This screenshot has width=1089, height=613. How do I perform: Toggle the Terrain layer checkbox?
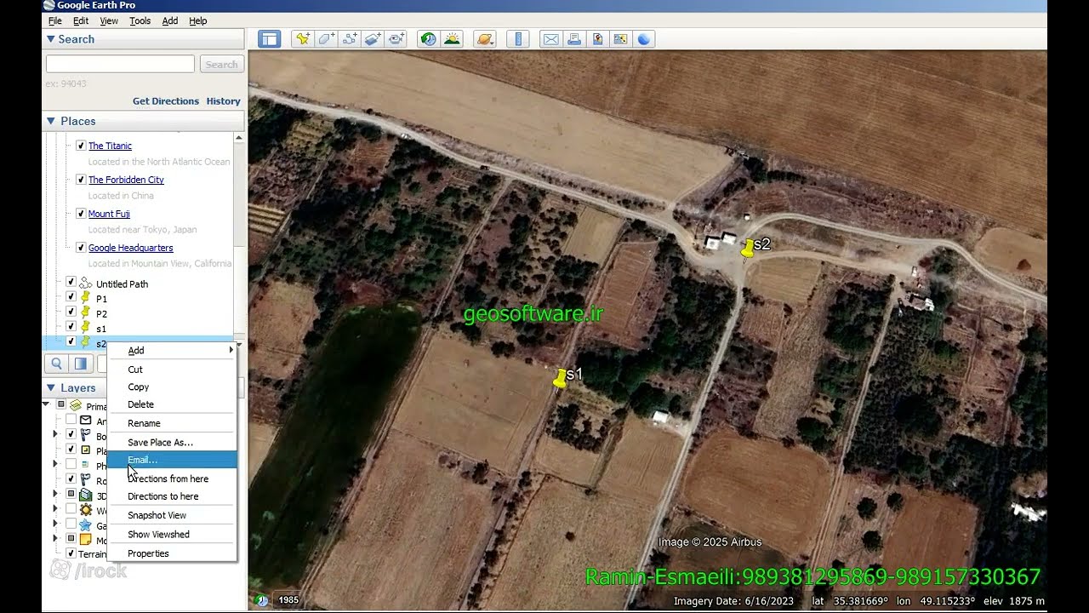[71, 553]
